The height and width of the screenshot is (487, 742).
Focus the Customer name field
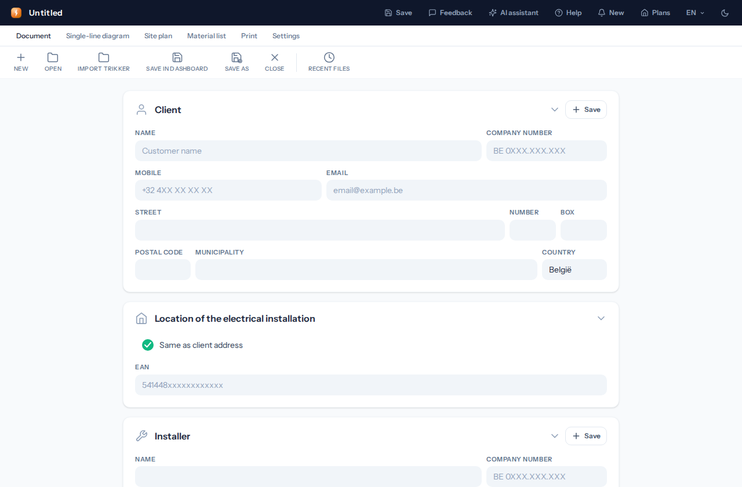click(x=308, y=151)
